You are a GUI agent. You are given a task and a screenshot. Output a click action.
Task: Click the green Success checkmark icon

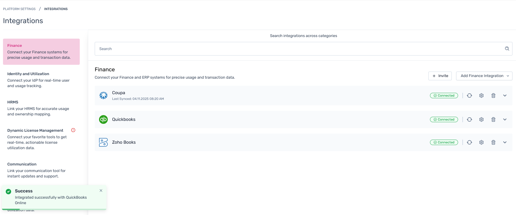tap(8, 191)
